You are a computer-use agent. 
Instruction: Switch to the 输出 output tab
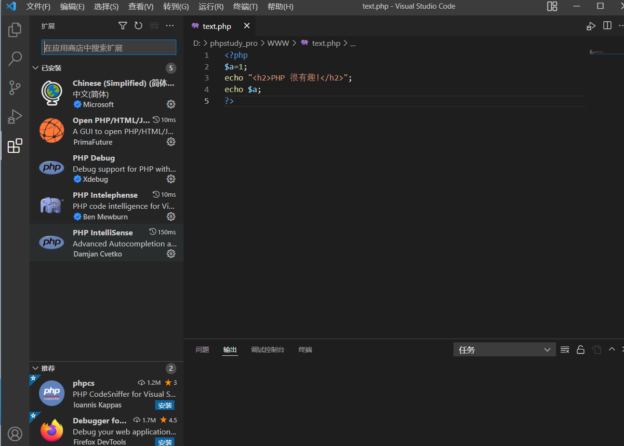230,350
